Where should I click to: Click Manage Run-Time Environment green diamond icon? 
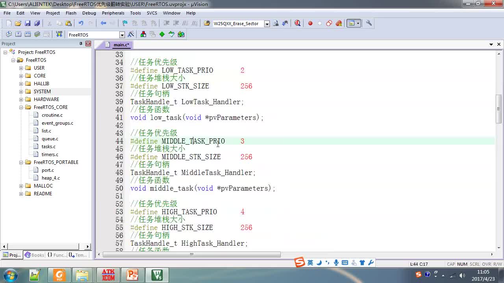162,34
